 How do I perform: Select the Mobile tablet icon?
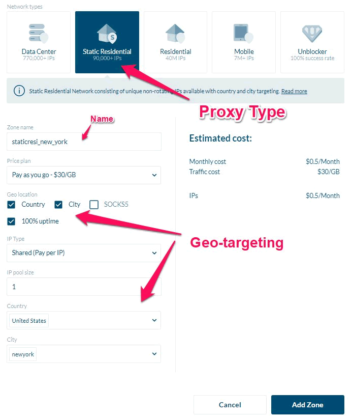pos(243,33)
